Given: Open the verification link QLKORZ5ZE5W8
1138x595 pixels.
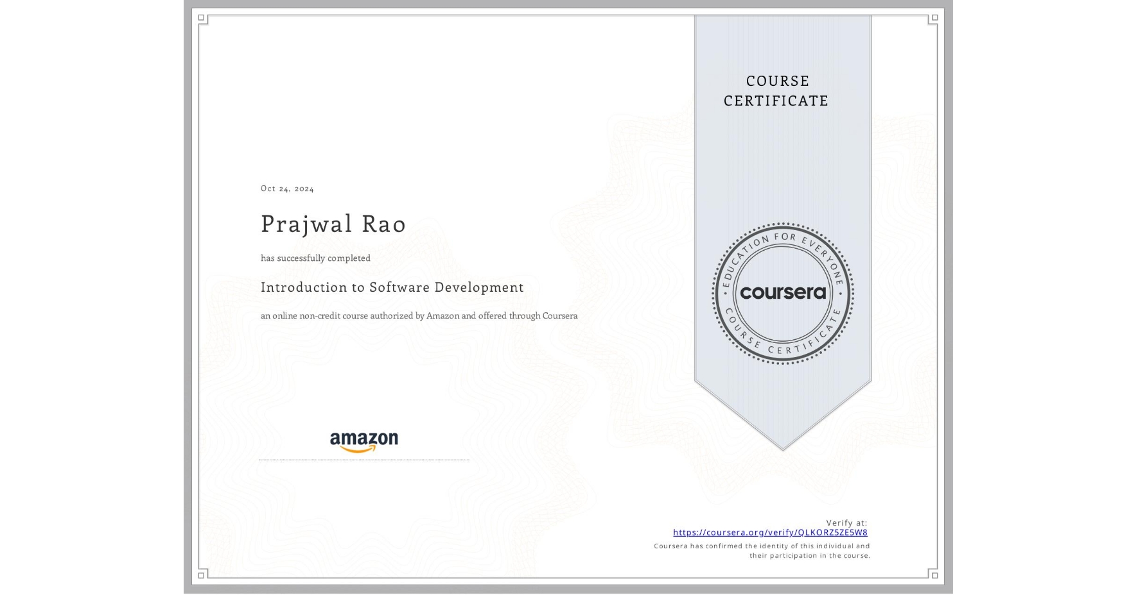Looking at the screenshot, I should pyautogui.click(x=770, y=532).
